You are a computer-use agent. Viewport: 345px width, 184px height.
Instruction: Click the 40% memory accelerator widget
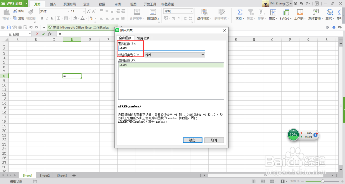pos(293,135)
